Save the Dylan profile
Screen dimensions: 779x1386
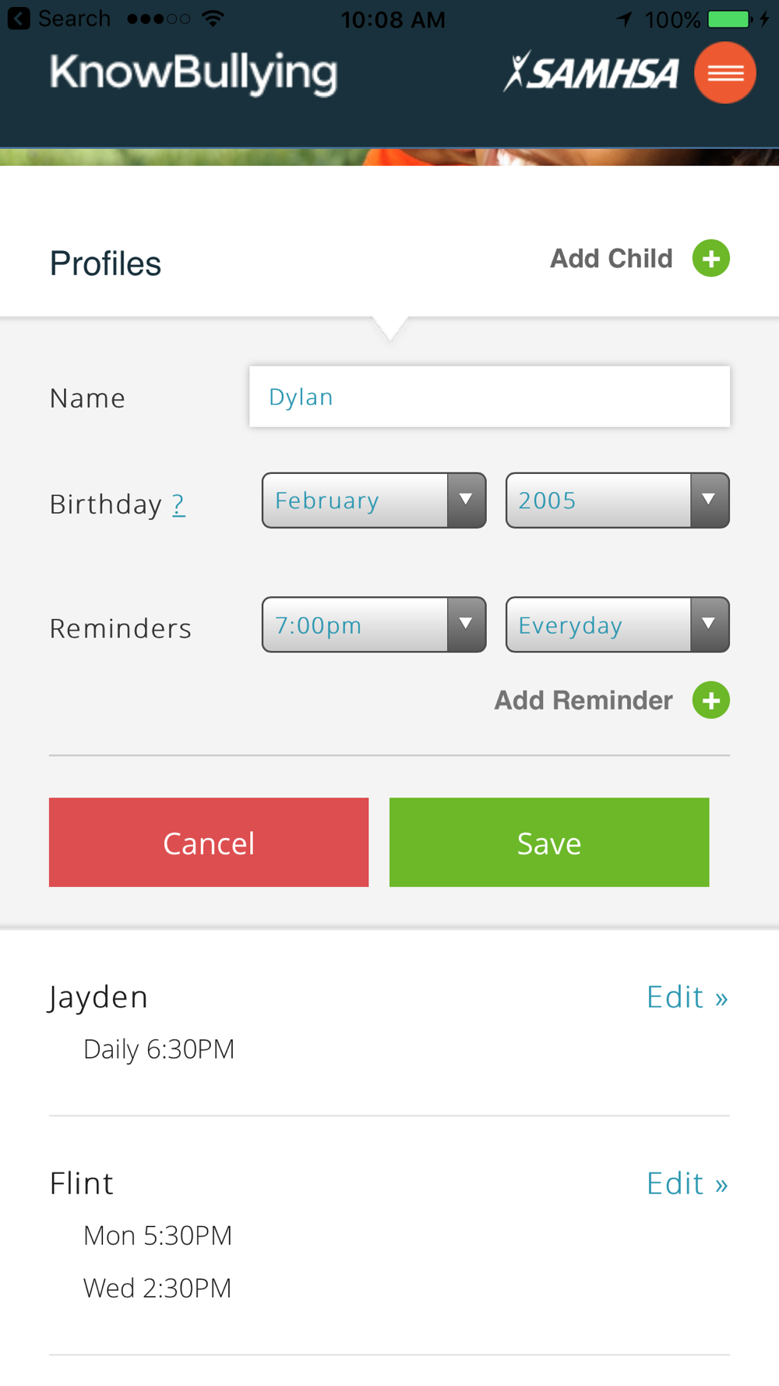tap(549, 842)
